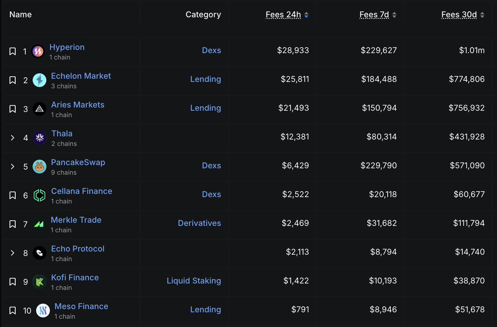Open Dexs category in Cellana Finance row
Viewport: 497px width, 327px height.
click(212, 194)
